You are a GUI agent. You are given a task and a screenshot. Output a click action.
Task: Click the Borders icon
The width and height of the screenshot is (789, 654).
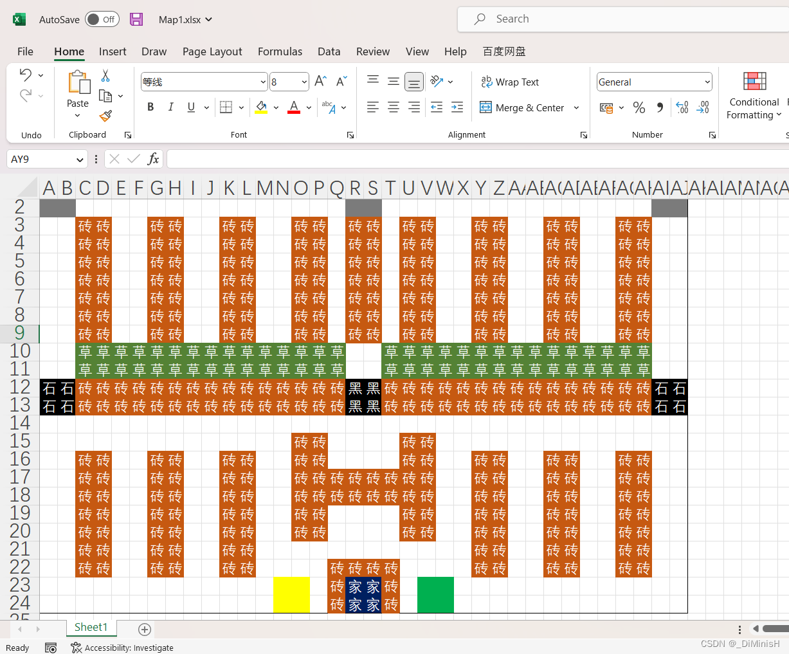[x=226, y=107]
